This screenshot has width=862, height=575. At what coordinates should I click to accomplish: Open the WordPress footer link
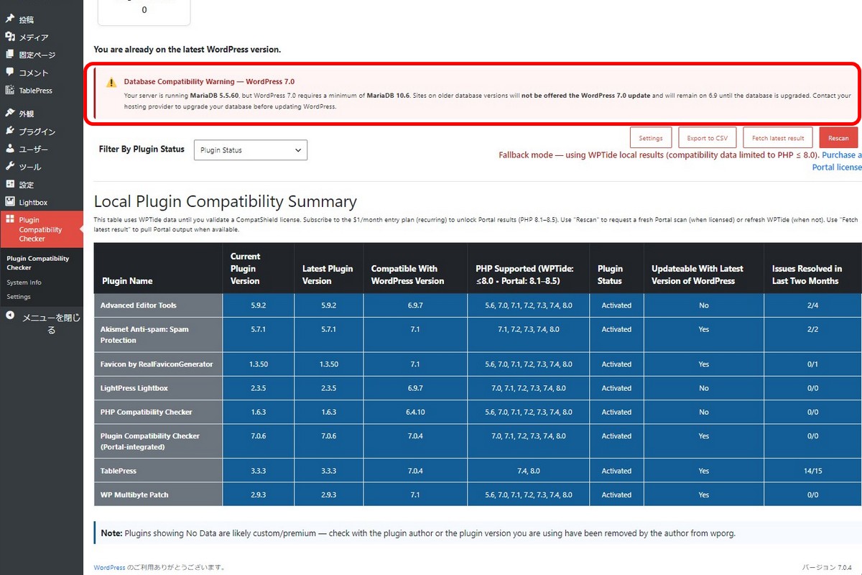coord(109,568)
